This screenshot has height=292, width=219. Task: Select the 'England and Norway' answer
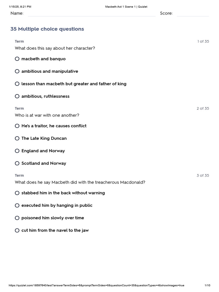[x=17, y=151]
